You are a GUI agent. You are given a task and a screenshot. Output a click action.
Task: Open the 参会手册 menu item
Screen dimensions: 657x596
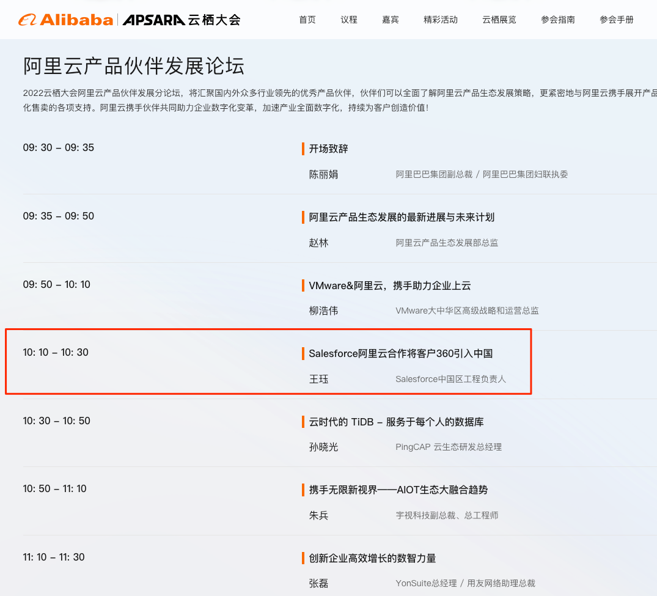616,20
